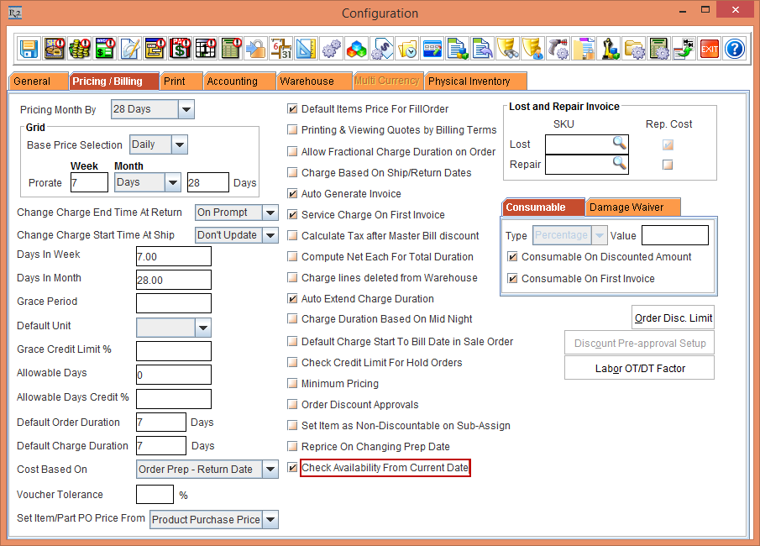Click the colored cubes toolbar icon
Image resolution: width=760 pixels, height=546 pixels.
[x=357, y=49]
